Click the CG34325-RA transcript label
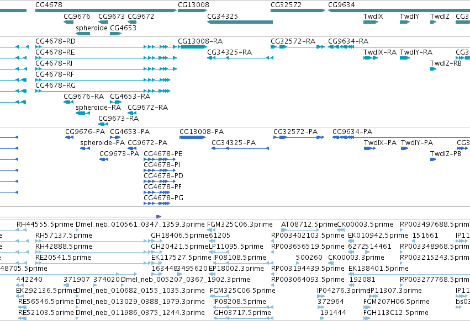 click(230, 52)
